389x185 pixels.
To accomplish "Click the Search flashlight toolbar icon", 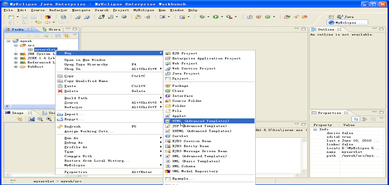I will 296,17.
